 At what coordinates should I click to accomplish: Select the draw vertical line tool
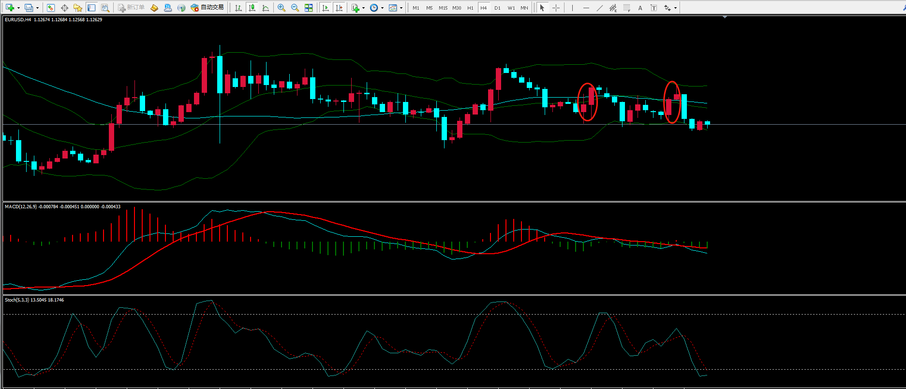tap(572, 8)
